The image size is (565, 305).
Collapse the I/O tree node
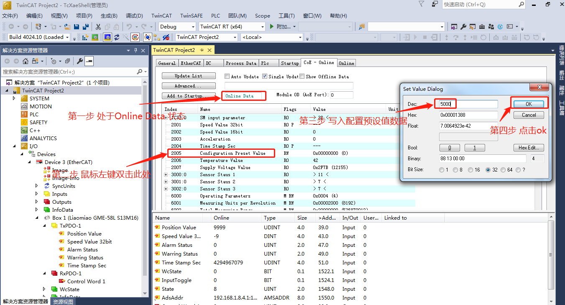click(14, 146)
